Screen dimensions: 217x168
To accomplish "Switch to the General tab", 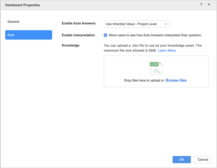I will (13, 22).
